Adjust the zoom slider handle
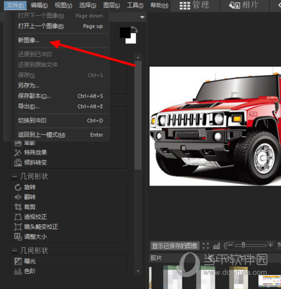This screenshot has height=289, width=281. coord(244,245)
